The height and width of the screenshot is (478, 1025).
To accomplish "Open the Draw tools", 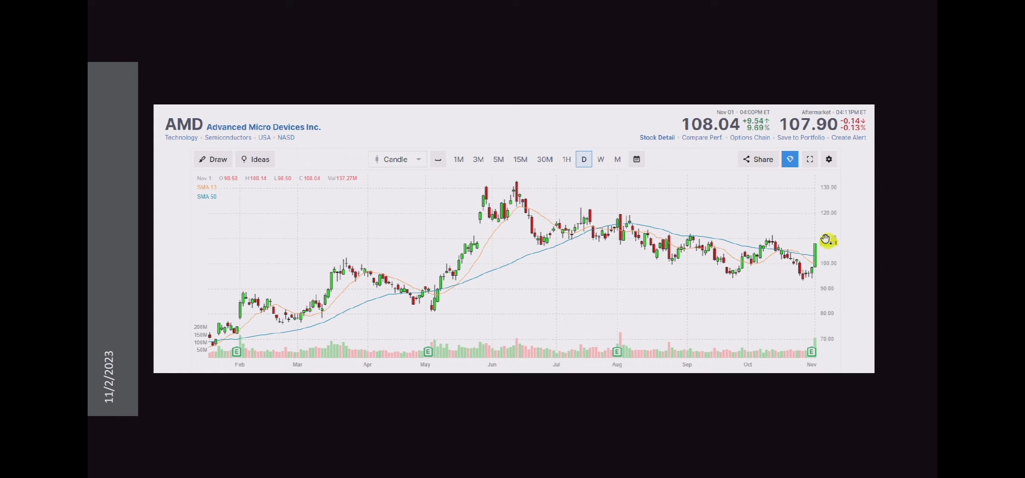I will pyautogui.click(x=213, y=159).
